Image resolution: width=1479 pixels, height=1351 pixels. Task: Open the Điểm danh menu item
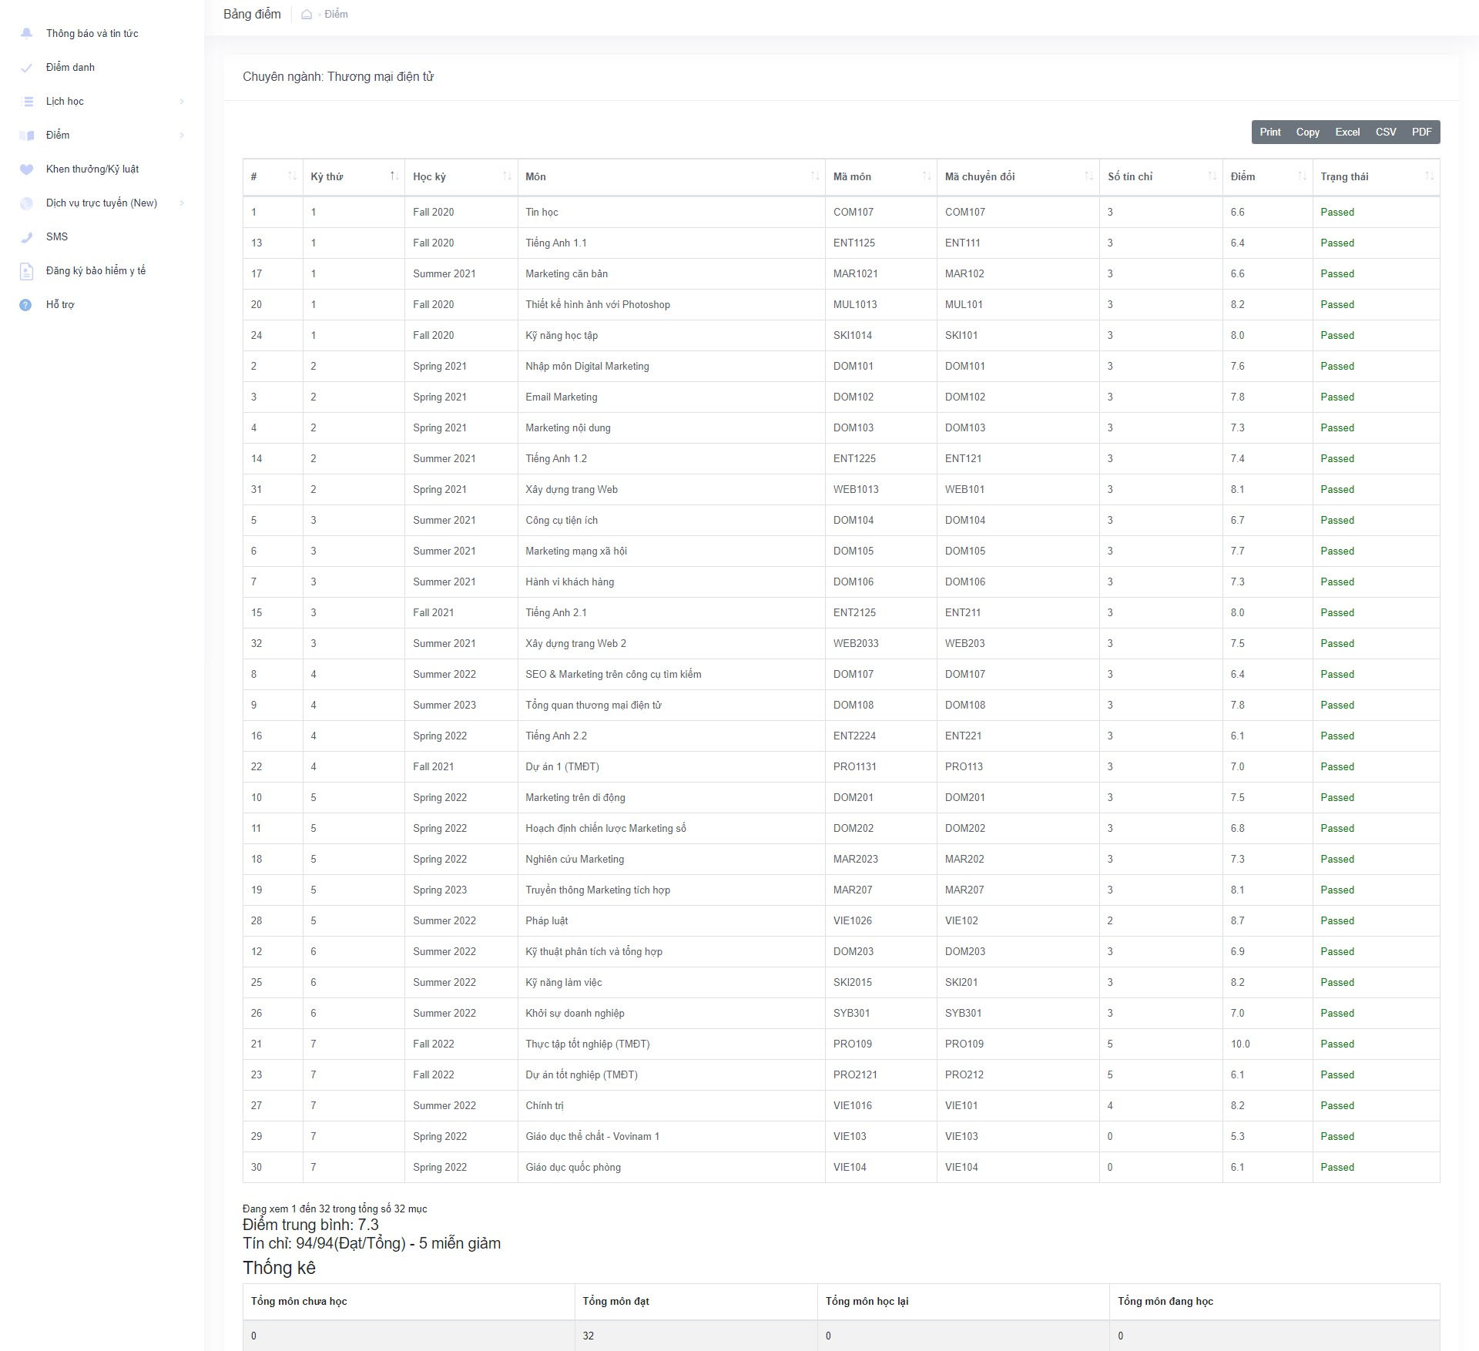[x=70, y=68]
